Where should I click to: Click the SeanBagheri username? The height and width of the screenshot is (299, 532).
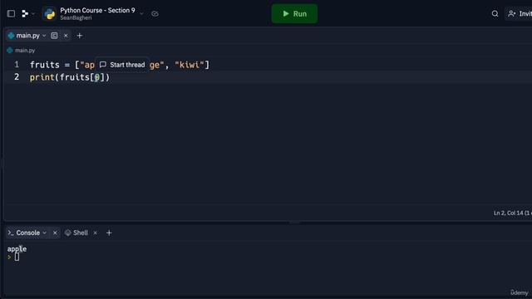coord(76,18)
